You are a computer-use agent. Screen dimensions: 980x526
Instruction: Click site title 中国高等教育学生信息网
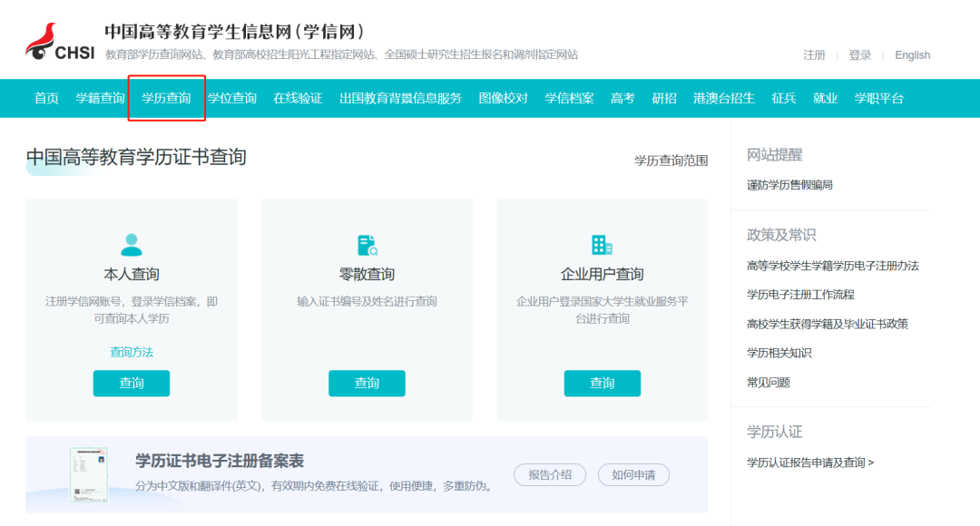tap(234, 31)
